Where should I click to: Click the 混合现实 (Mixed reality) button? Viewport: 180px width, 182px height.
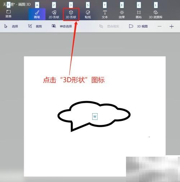click(109, 26)
